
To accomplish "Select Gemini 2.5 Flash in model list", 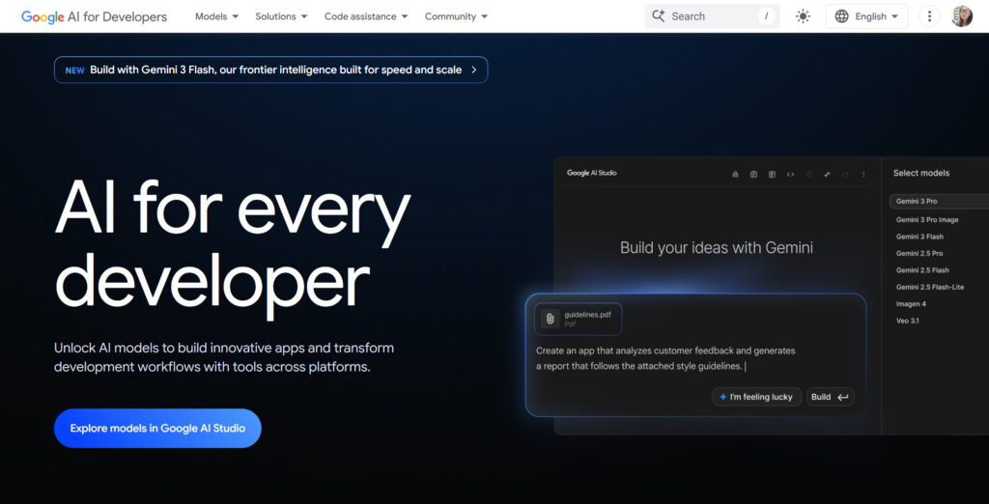I will click(x=922, y=270).
